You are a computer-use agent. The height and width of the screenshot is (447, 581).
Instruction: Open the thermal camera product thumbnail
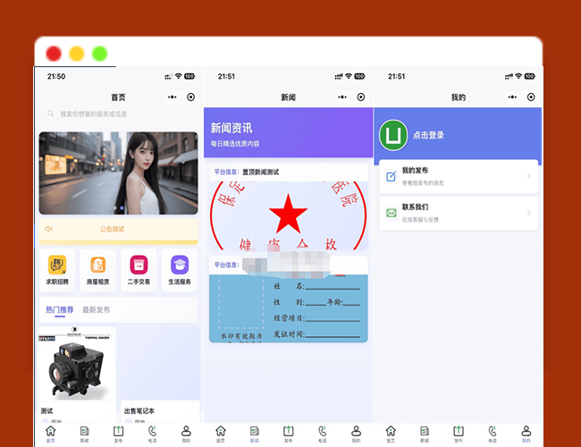click(x=77, y=364)
